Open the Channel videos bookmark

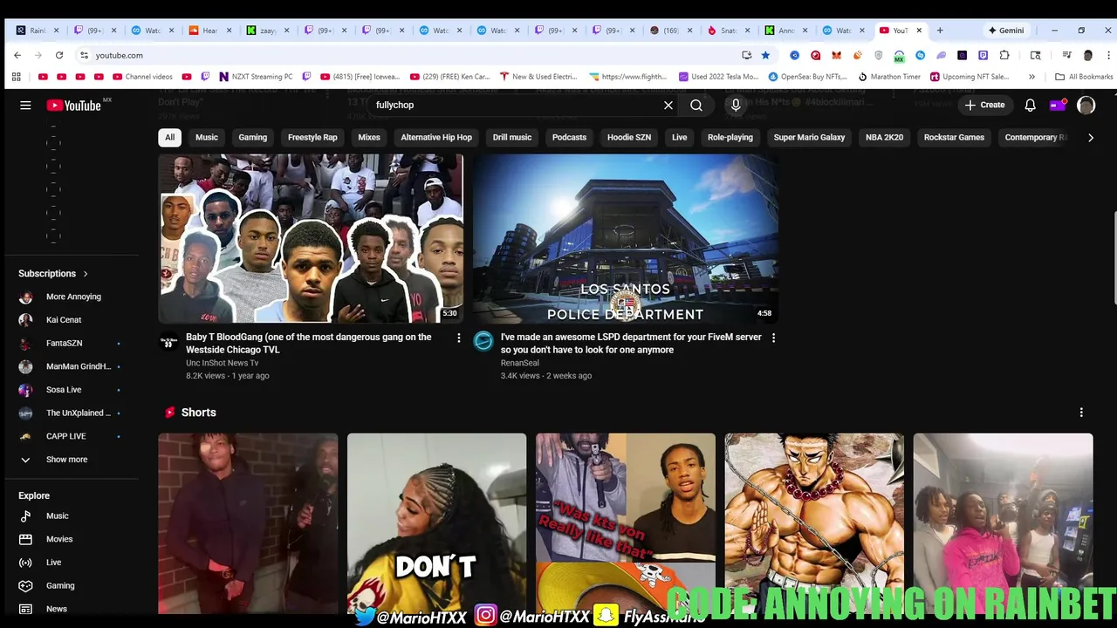click(x=143, y=77)
